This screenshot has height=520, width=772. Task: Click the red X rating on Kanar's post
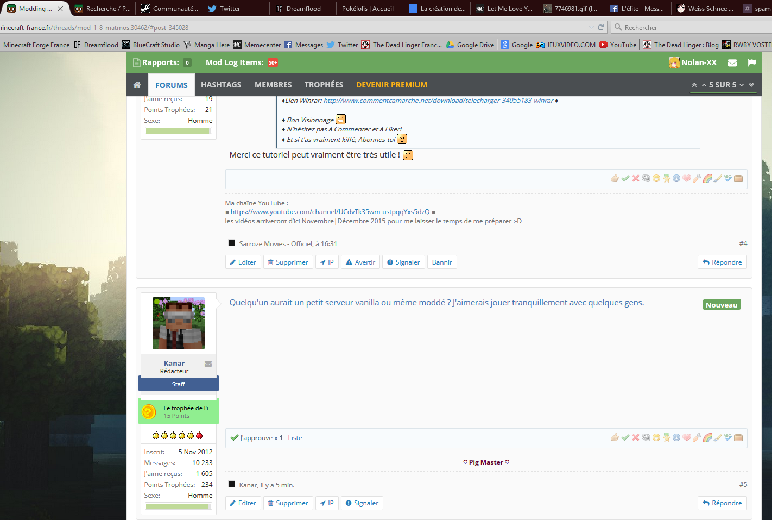click(636, 437)
